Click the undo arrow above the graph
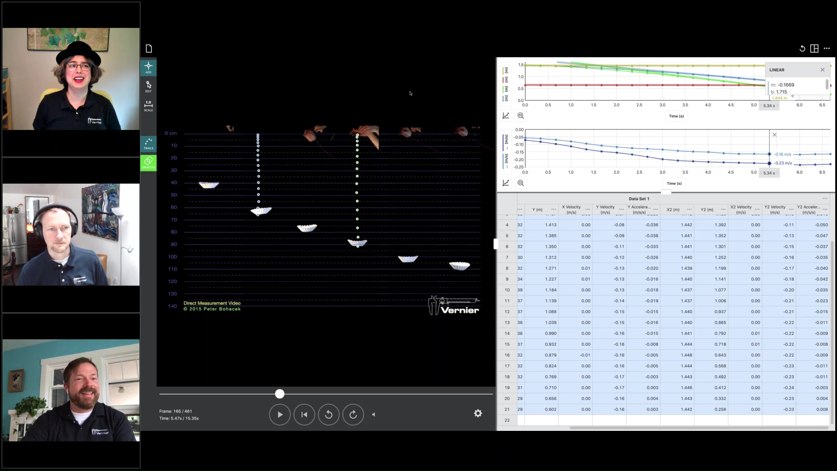837x471 pixels. 802,48
